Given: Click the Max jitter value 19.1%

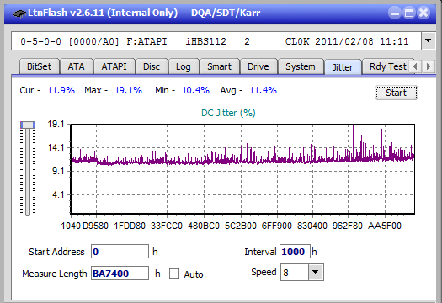Looking at the screenshot, I should point(128,90).
